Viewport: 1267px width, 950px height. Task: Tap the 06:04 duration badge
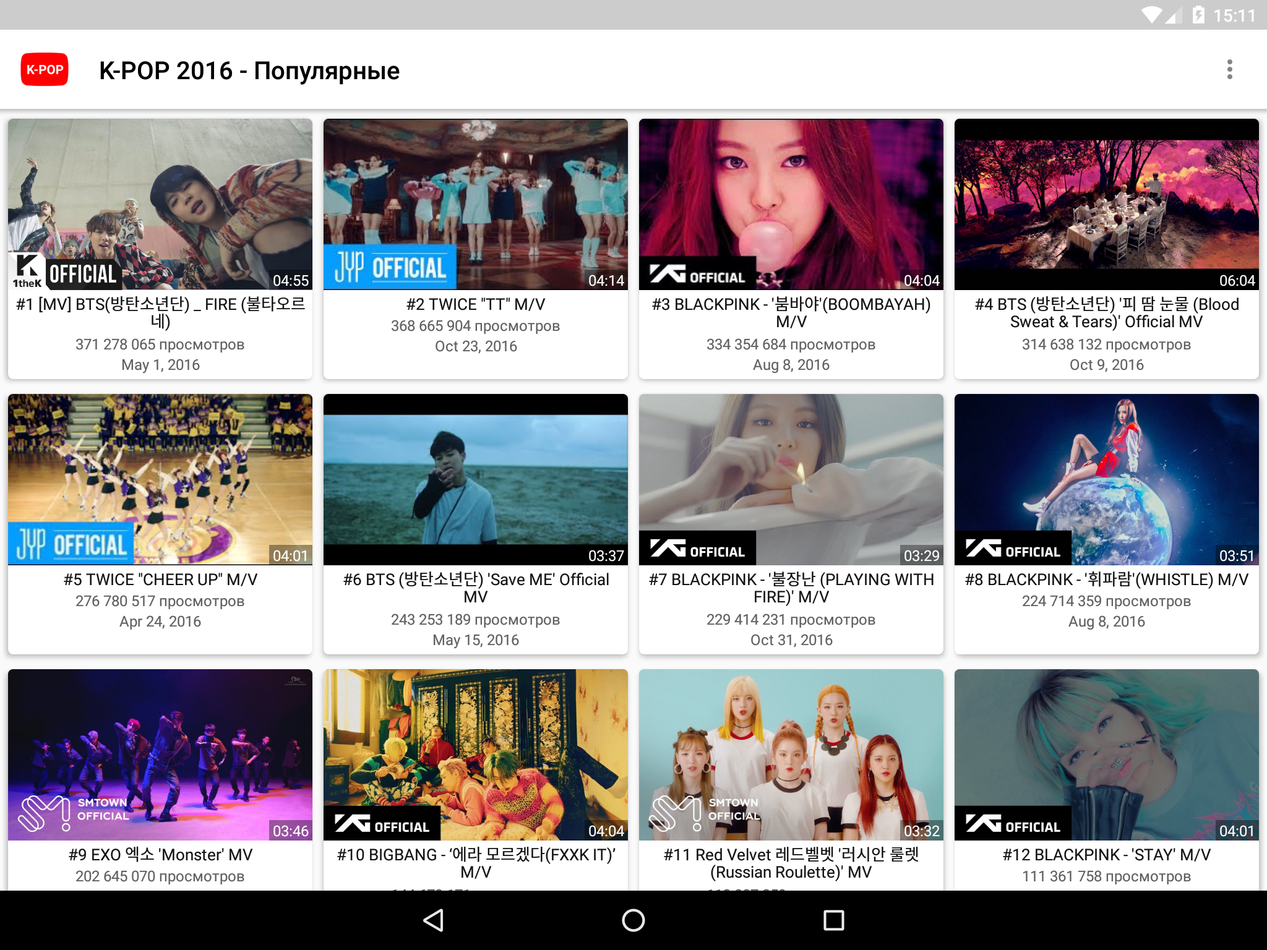[x=1237, y=281]
